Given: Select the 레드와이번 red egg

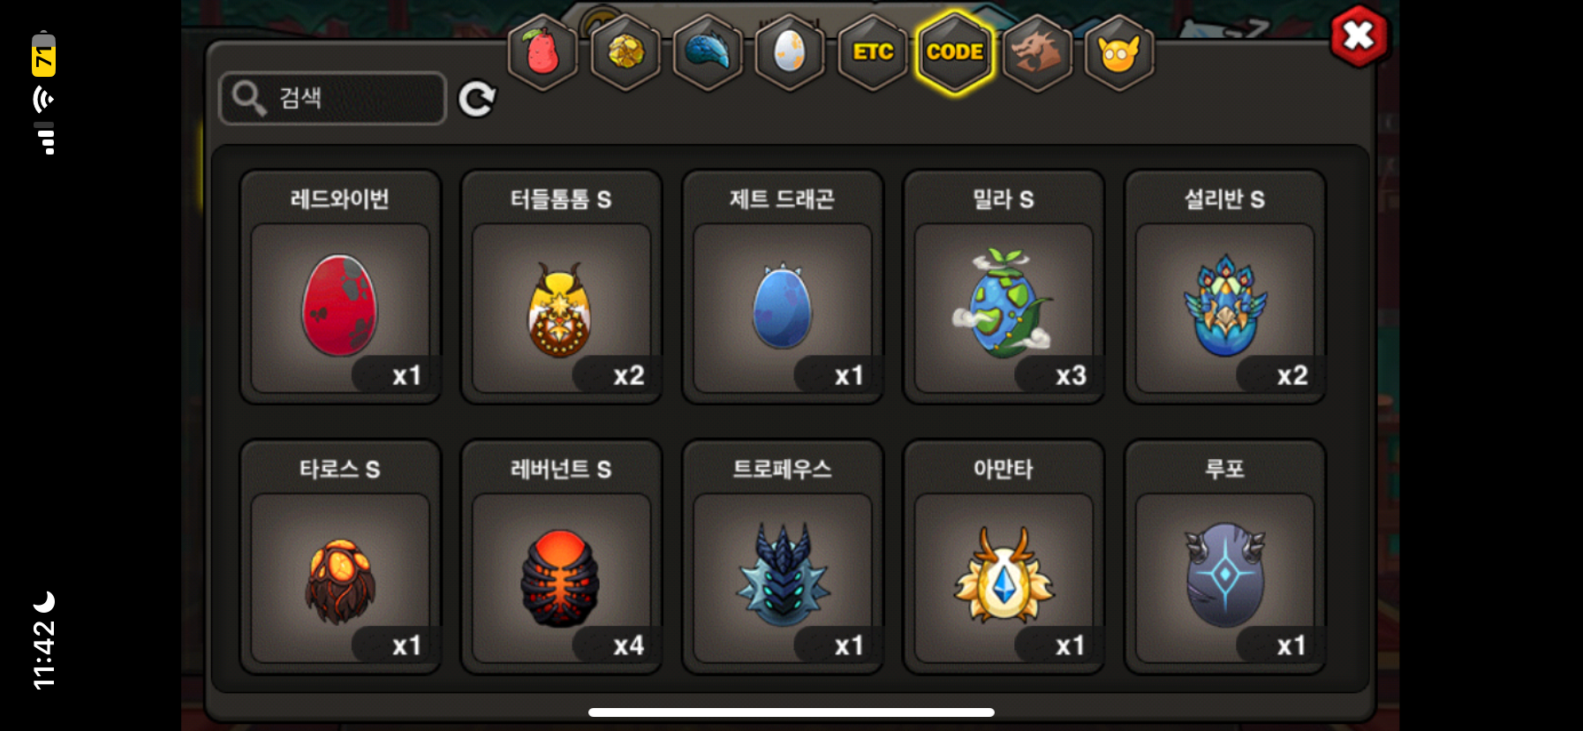Looking at the screenshot, I should pyautogui.click(x=340, y=287).
